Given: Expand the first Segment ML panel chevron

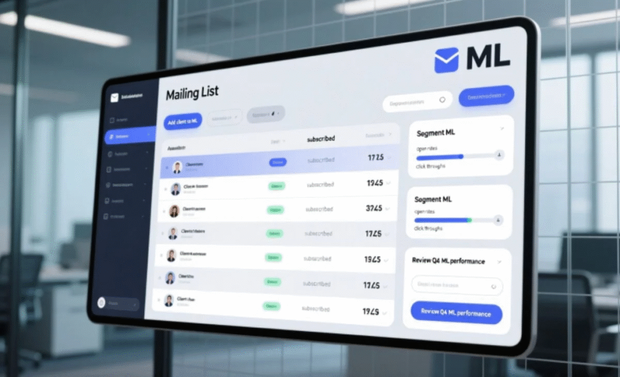Looking at the screenshot, I should [501, 129].
